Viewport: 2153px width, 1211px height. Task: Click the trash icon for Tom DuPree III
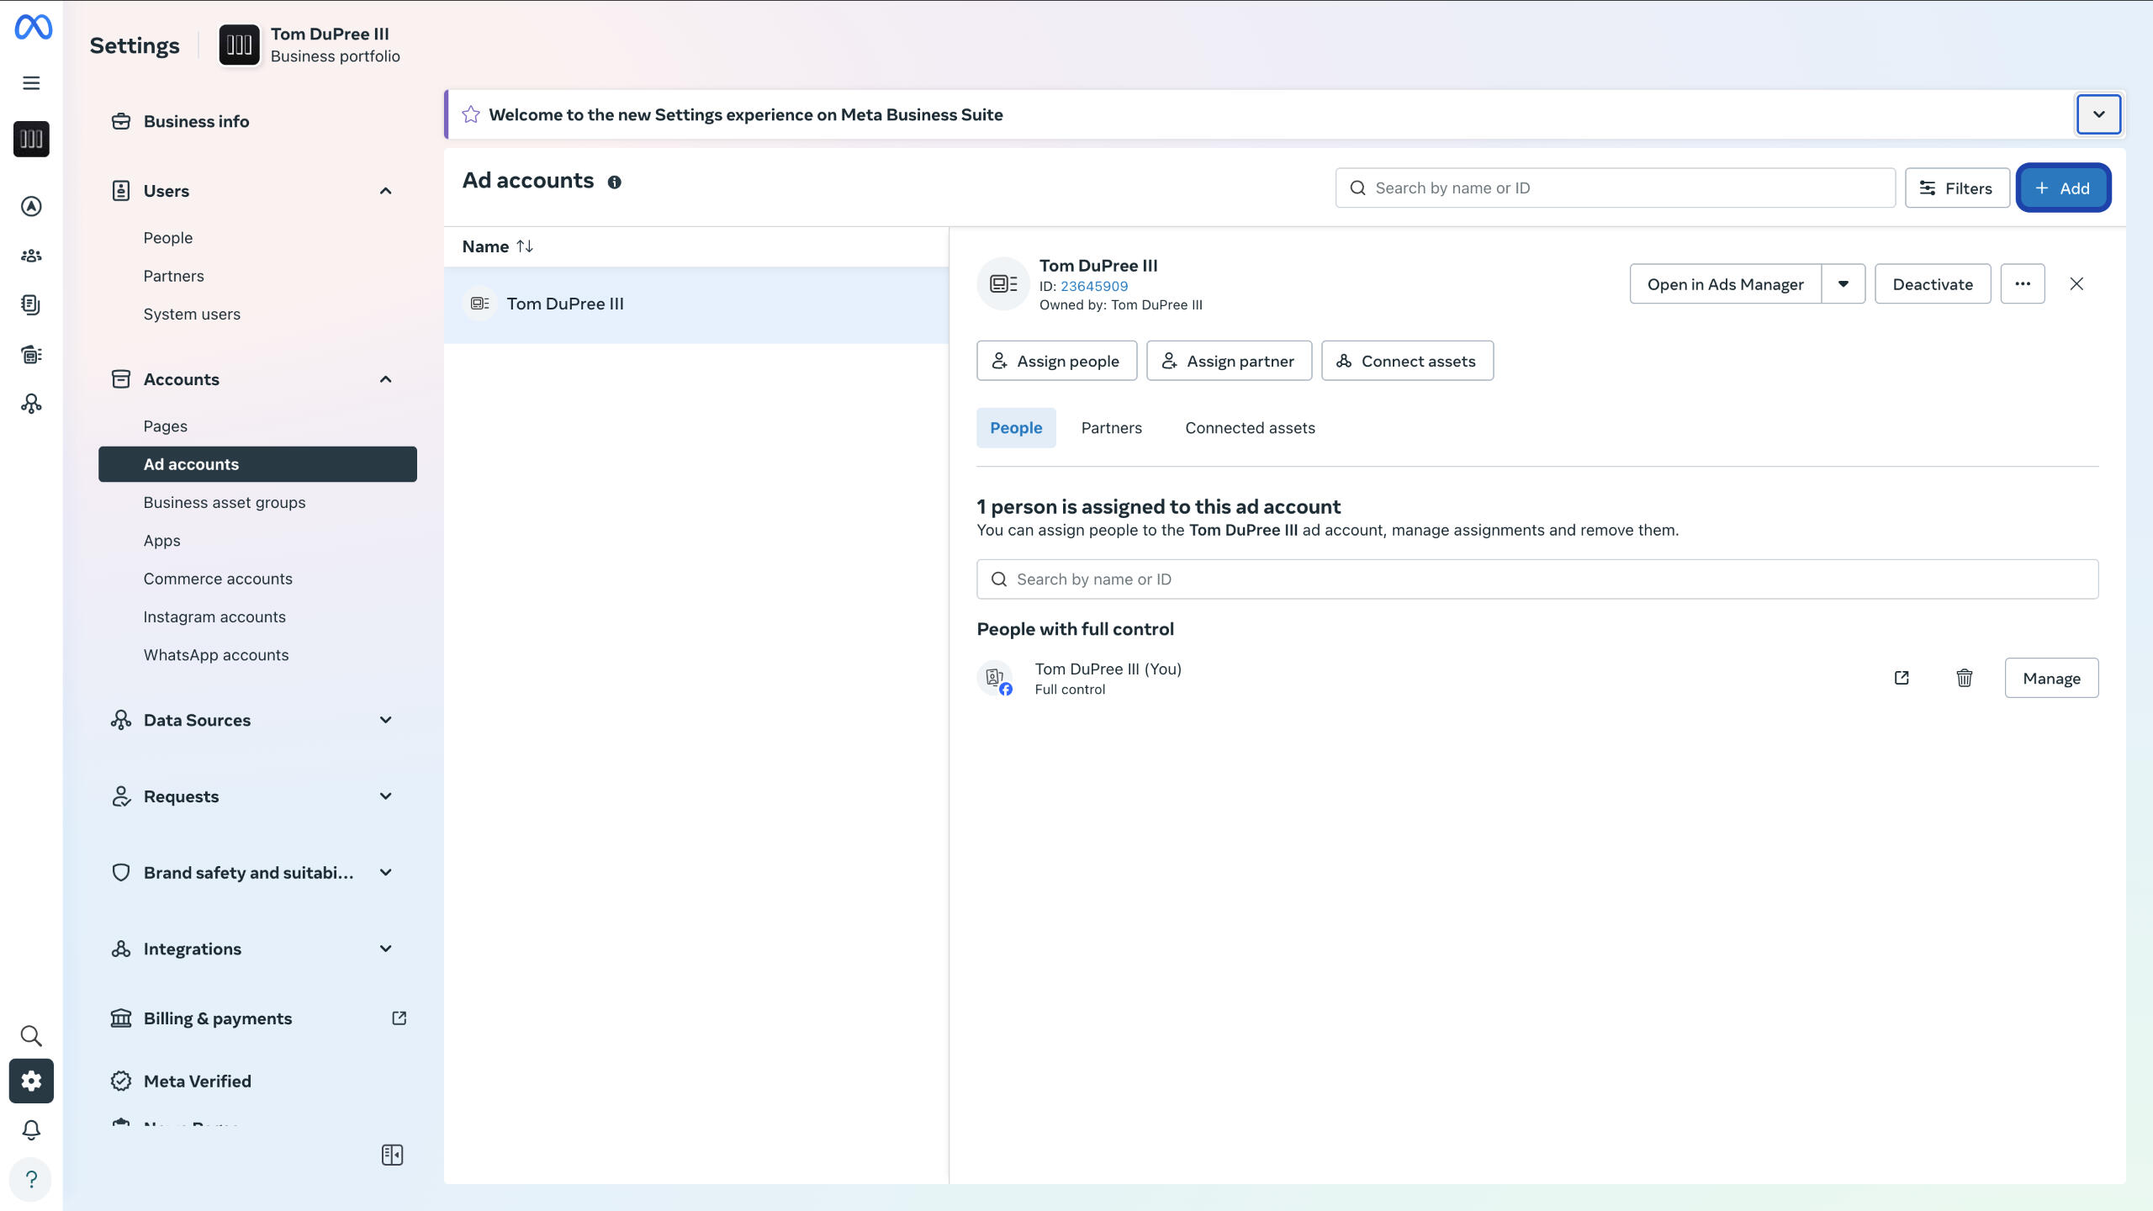click(1964, 678)
